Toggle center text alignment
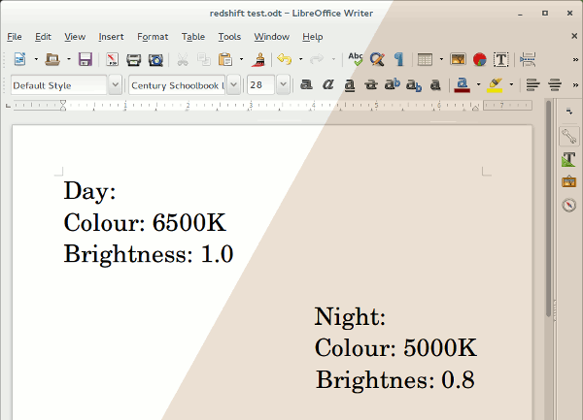This screenshot has width=583, height=420. tap(555, 85)
